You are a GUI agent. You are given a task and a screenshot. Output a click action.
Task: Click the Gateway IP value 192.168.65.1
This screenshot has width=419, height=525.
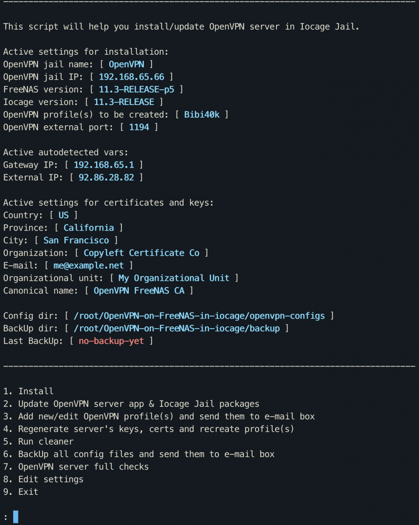(x=104, y=165)
